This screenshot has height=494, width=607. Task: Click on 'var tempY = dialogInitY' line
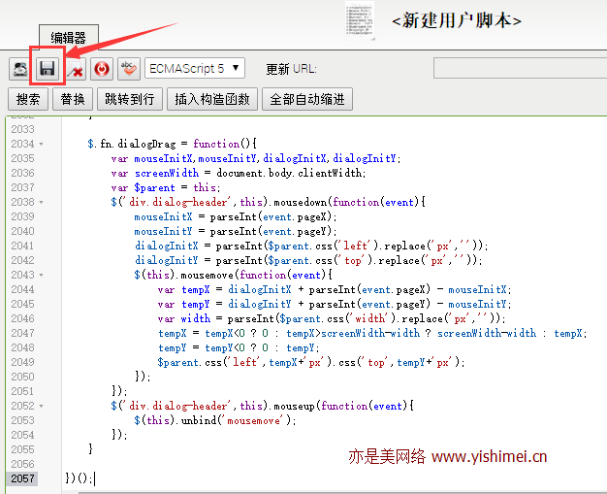[335, 304]
